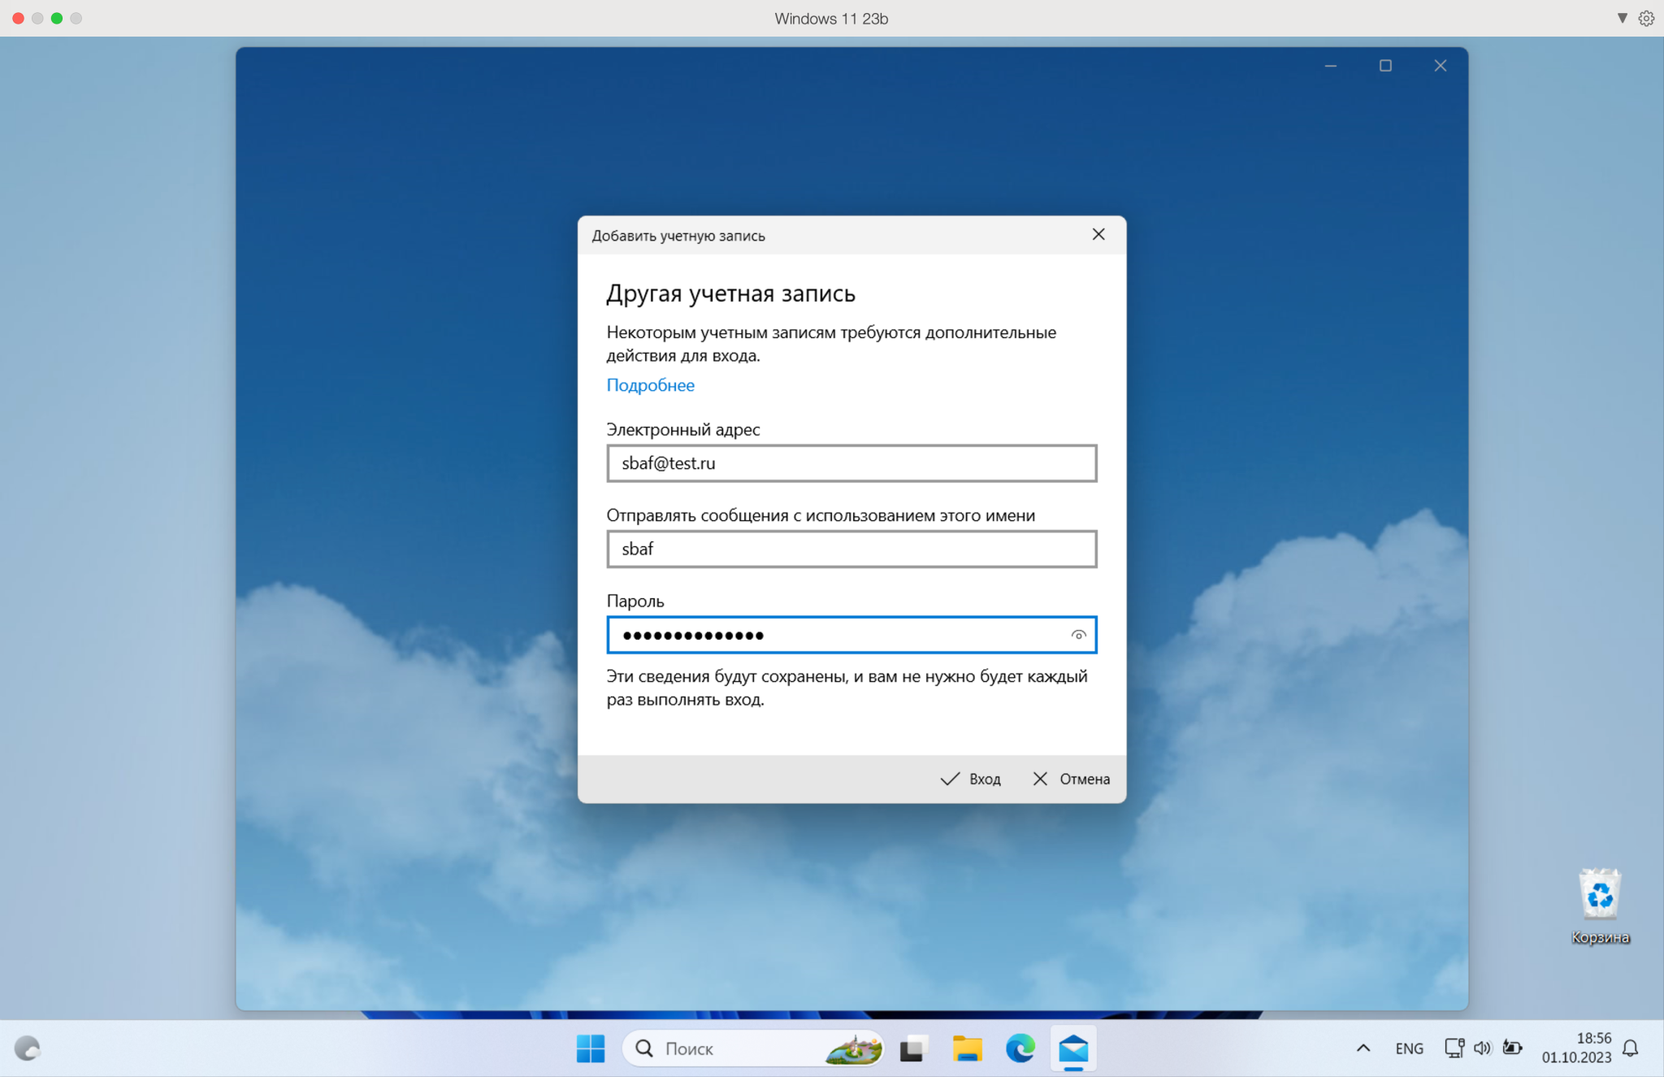Open the notifications bell icon
Viewport: 1664px width, 1077px height.
click(1630, 1049)
